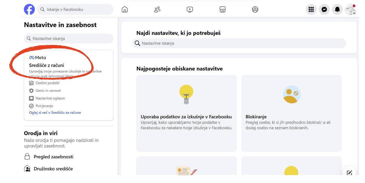
Task: Open Uporaba podatkov za izkušnje v Facebooku card
Action: [x=187, y=113]
